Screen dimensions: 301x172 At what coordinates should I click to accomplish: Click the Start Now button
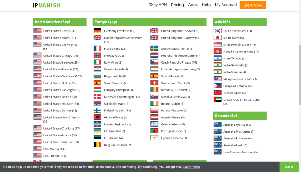point(253,5)
